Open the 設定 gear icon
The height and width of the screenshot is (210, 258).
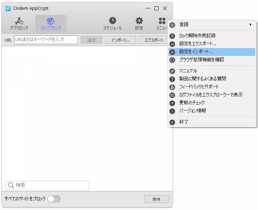[139, 21]
